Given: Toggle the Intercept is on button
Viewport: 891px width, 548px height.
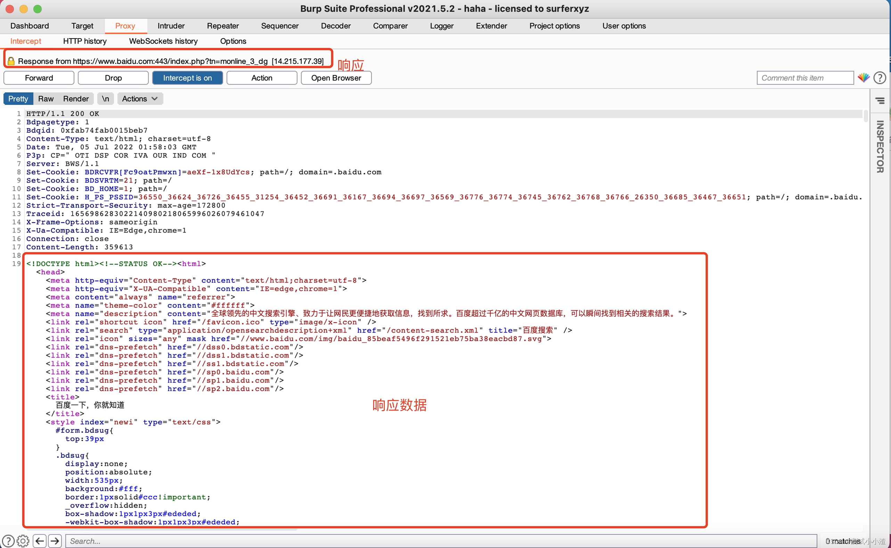Looking at the screenshot, I should point(187,78).
